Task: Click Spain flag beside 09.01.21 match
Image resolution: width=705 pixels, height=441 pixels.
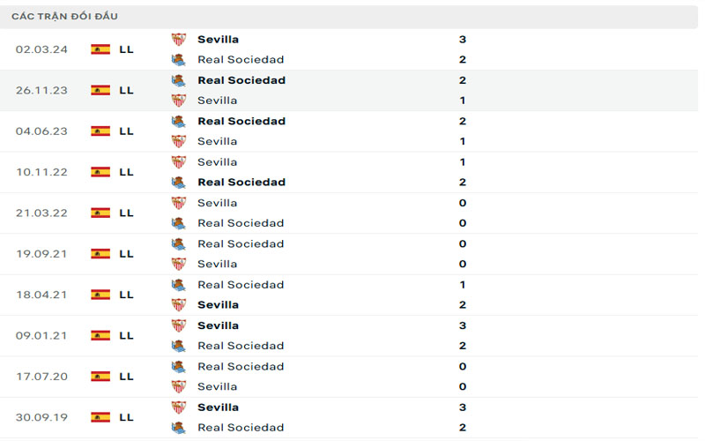Action: pos(100,335)
